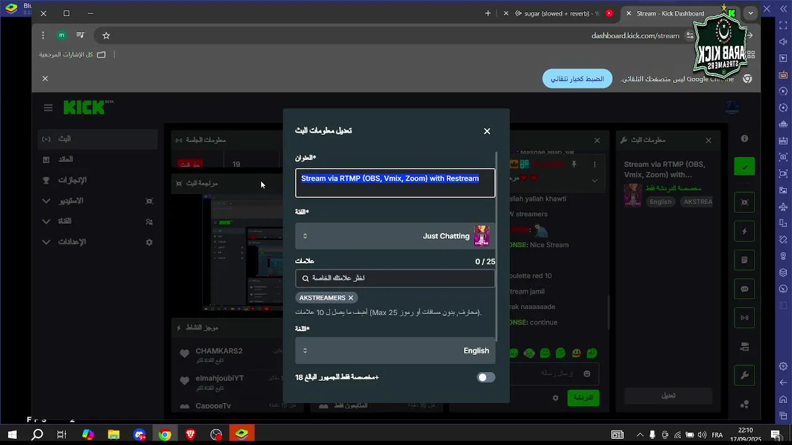Screen dimensions: 792x445
Task: Click the tags search input field
Action: [395, 278]
